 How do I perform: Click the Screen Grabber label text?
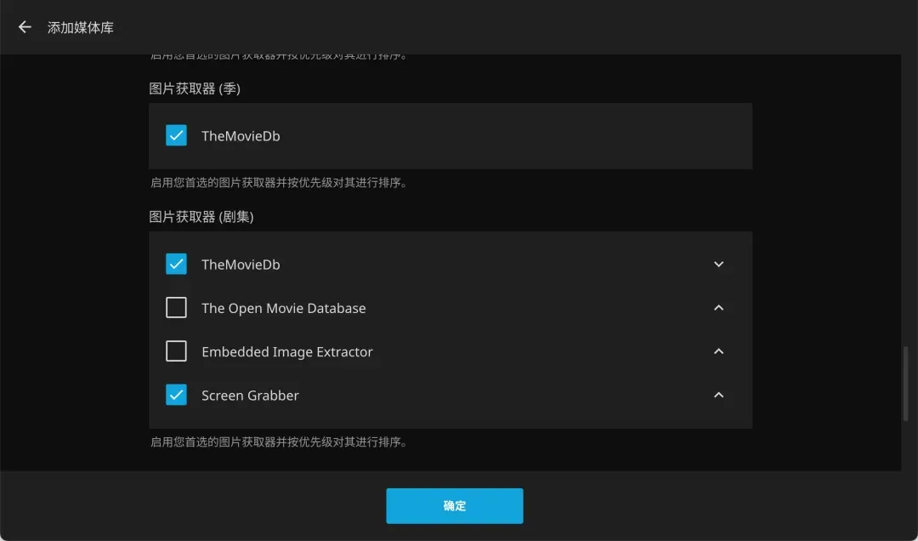click(x=250, y=396)
